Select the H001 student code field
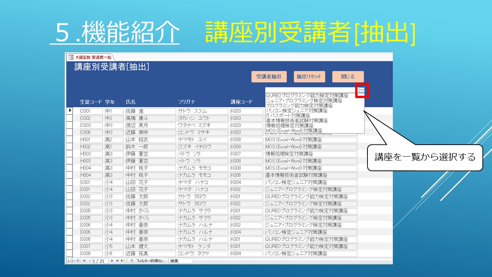Viewport: 492px width, 277px height. coord(91,140)
